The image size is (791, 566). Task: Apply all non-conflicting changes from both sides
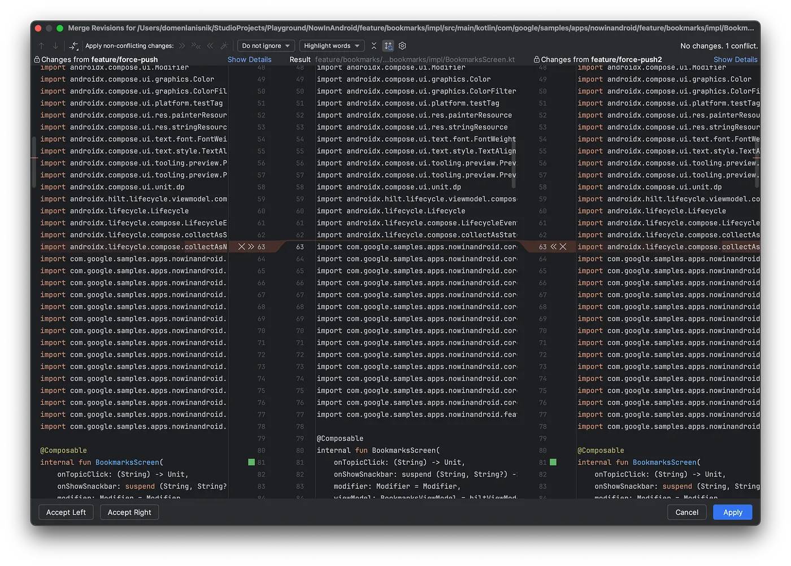click(x=195, y=46)
